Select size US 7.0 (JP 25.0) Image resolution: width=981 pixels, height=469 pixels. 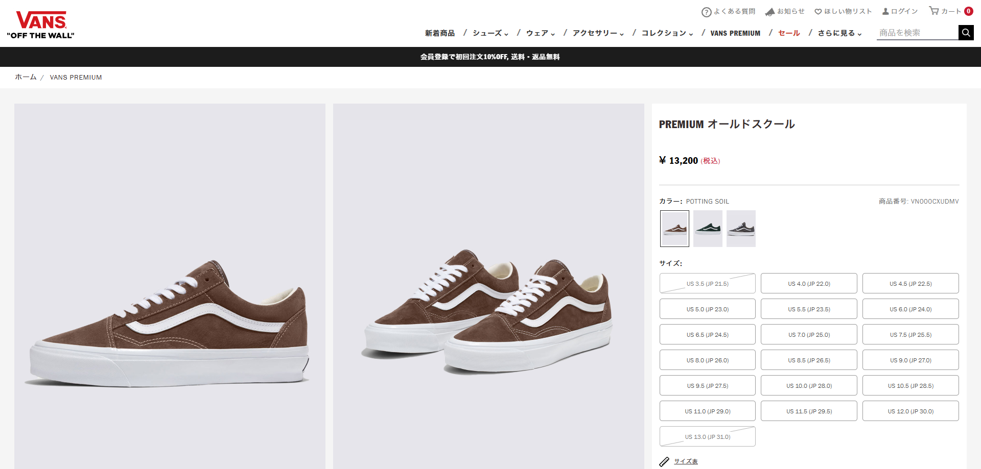809,334
